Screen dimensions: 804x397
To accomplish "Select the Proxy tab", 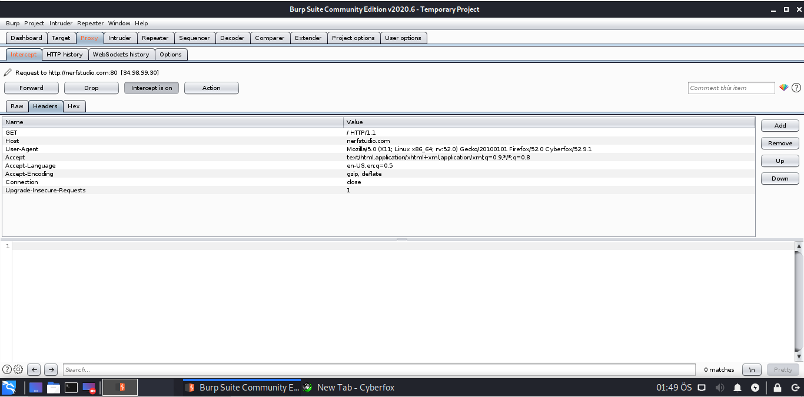I will (89, 38).
